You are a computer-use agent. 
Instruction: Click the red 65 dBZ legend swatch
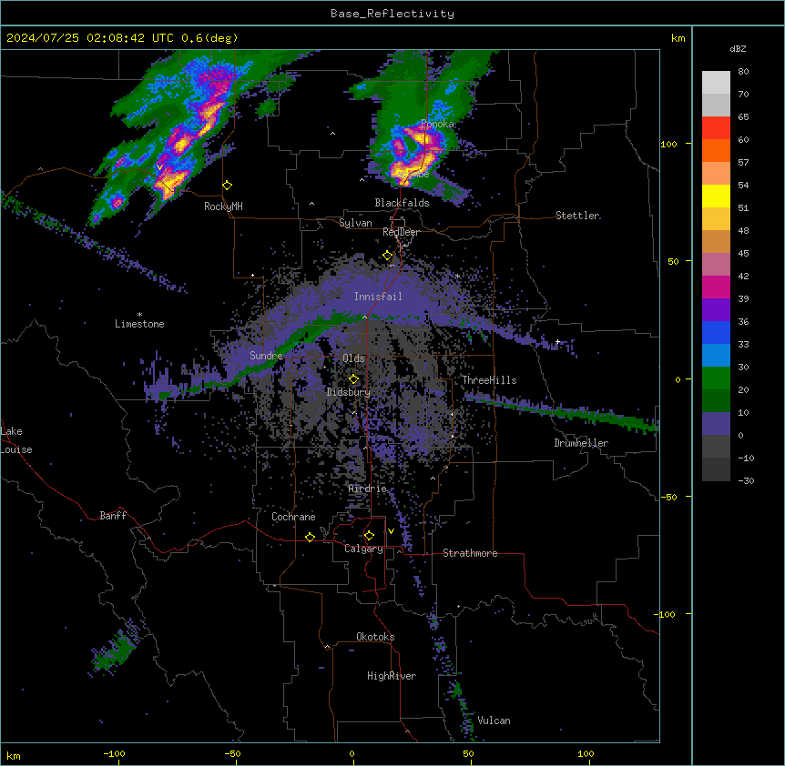716,128
